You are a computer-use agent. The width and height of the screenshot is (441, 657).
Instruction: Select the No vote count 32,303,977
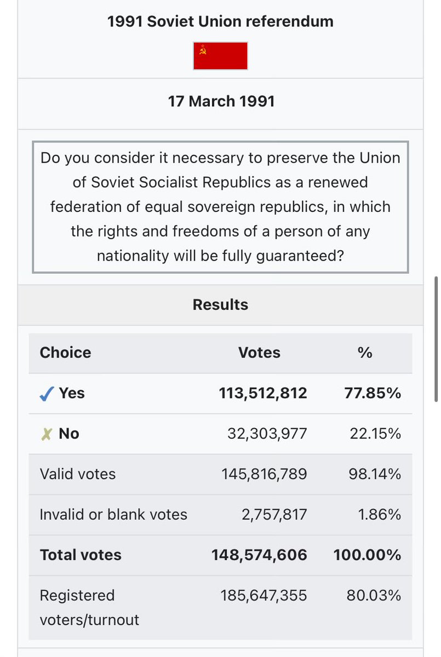click(x=267, y=434)
